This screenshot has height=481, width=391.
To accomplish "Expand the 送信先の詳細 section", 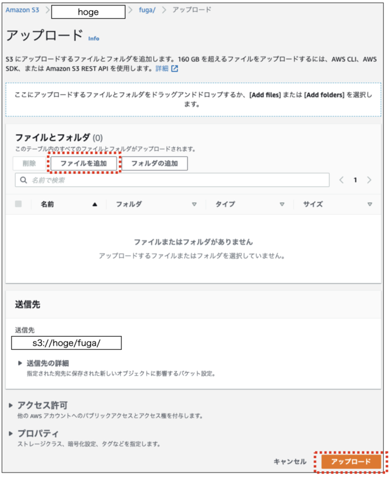I will click(x=43, y=363).
